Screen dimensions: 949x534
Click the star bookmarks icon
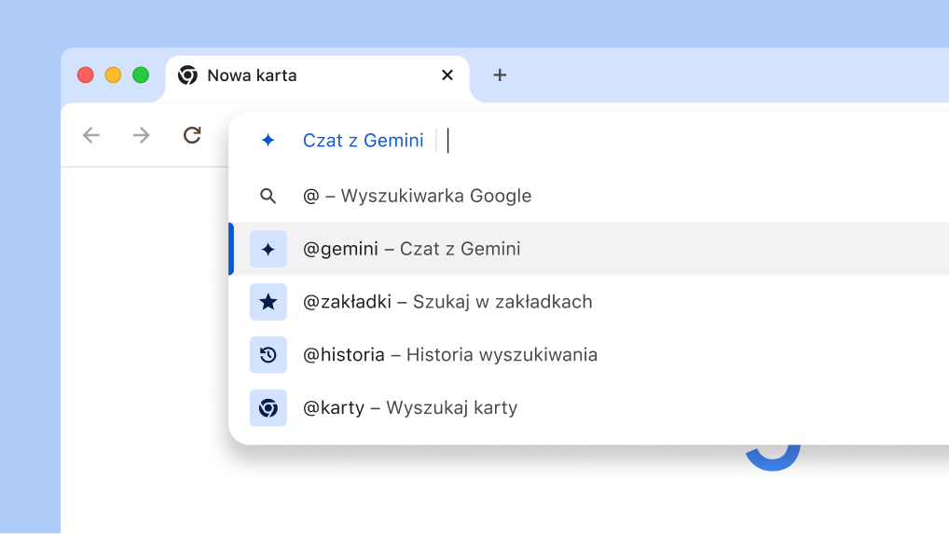click(x=268, y=302)
